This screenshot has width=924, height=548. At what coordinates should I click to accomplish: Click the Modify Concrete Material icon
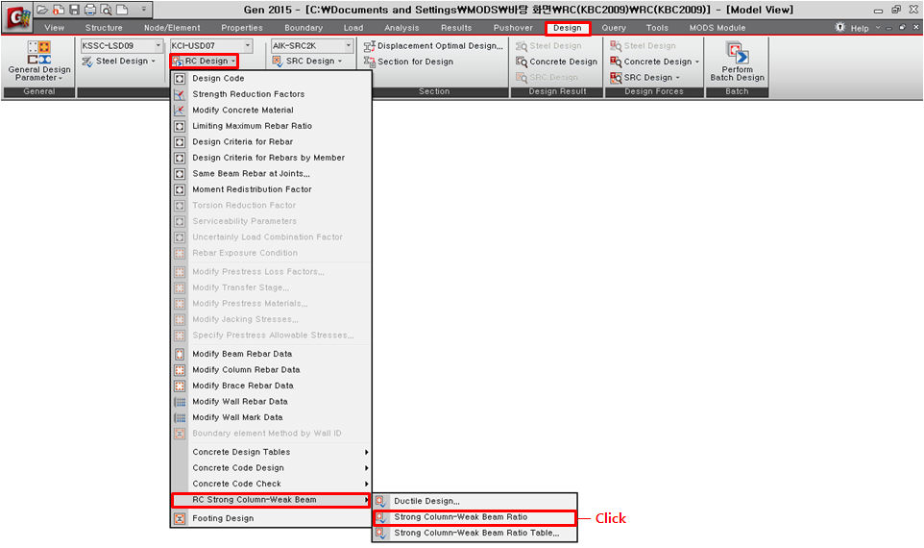[x=180, y=111]
